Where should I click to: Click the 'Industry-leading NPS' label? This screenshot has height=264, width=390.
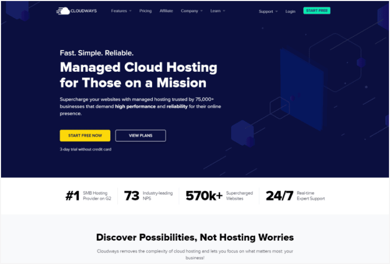[x=158, y=196]
